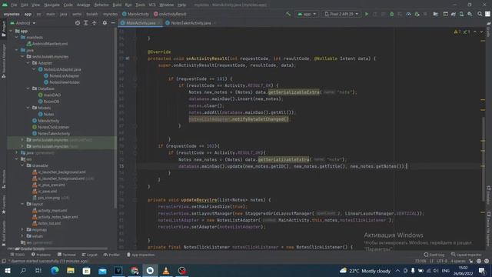Open Windows notification center icon
Viewport: 492px width, 277px height.
click(482, 271)
